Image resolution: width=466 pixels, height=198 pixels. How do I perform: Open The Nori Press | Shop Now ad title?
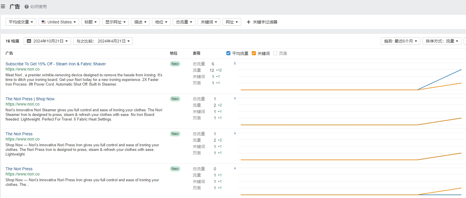[x=30, y=99]
